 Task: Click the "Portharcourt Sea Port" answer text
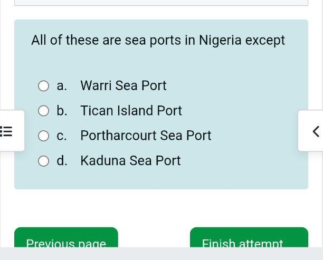(x=146, y=136)
